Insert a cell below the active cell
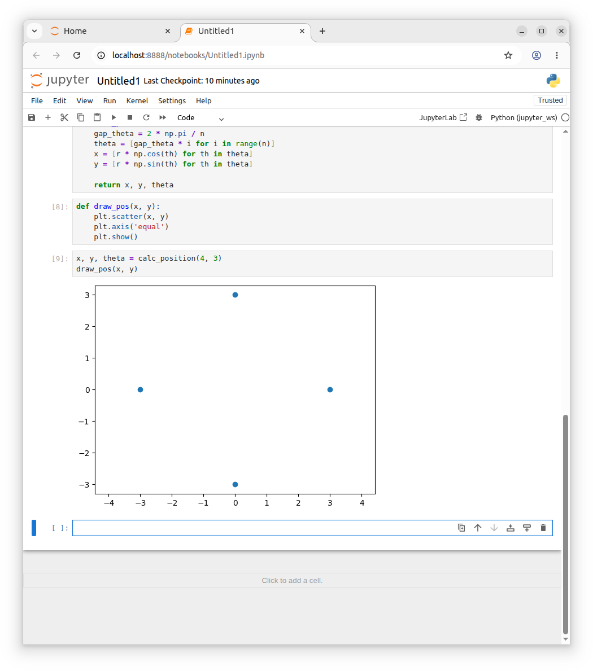Image resolution: width=593 pixels, height=671 pixels. click(x=527, y=528)
